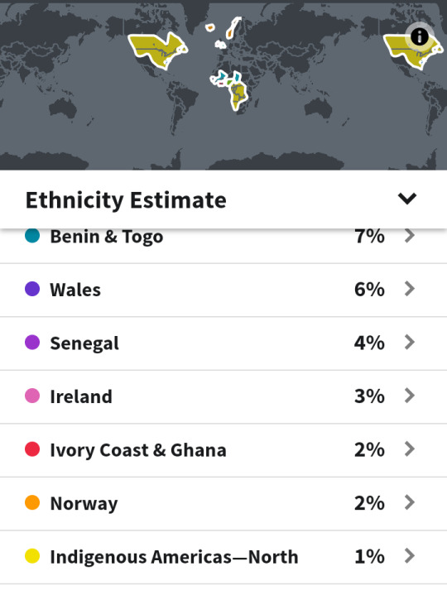Open Norway details chevron
The image size is (447, 595).
410,502
